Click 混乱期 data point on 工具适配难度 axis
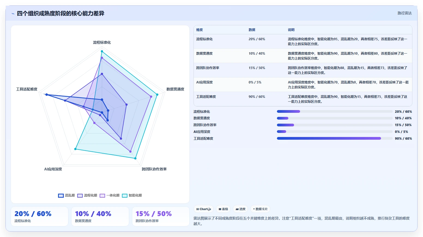Viewport: 423px width, 237px height. point(47,95)
